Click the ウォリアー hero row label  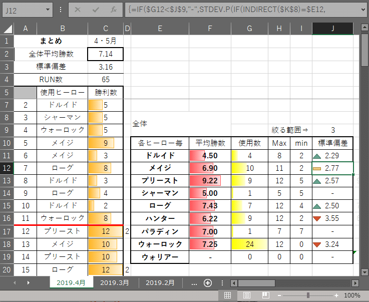pyautogui.click(x=160, y=257)
